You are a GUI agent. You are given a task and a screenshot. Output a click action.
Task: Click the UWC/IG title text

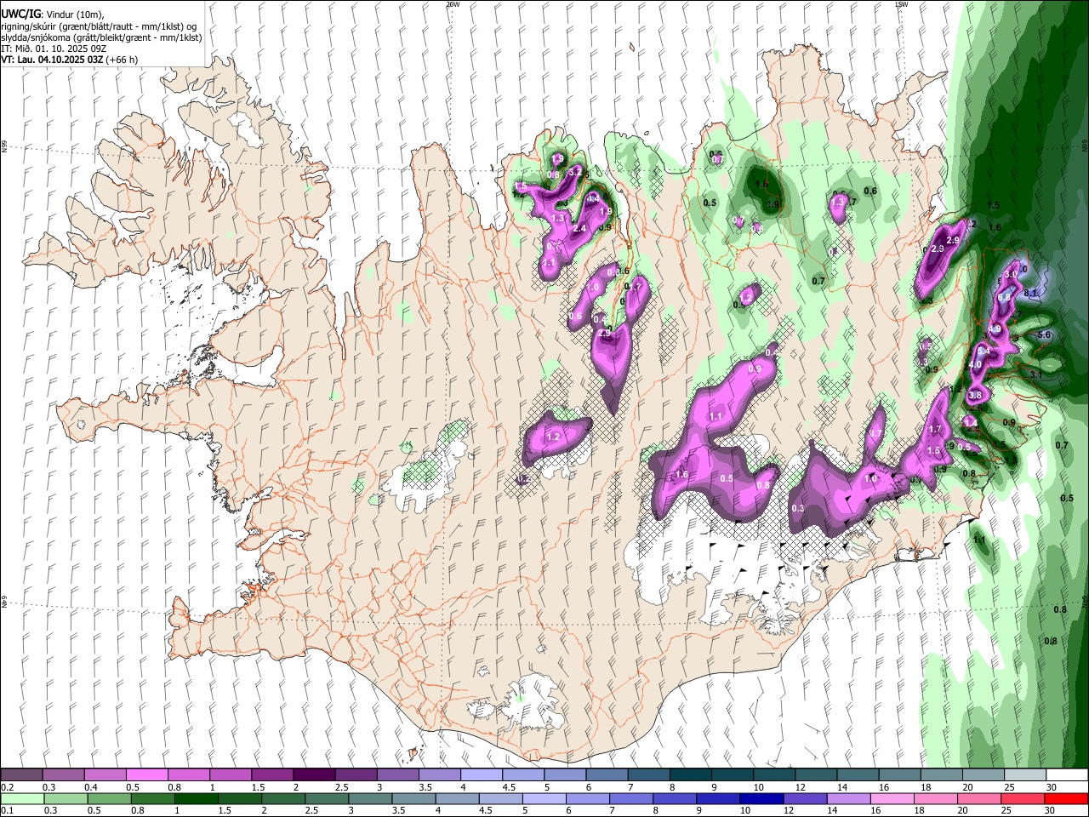[x=20, y=14]
